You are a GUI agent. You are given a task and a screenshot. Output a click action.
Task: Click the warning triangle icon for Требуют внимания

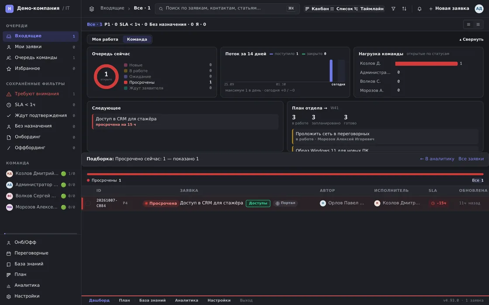click(9, 94)
